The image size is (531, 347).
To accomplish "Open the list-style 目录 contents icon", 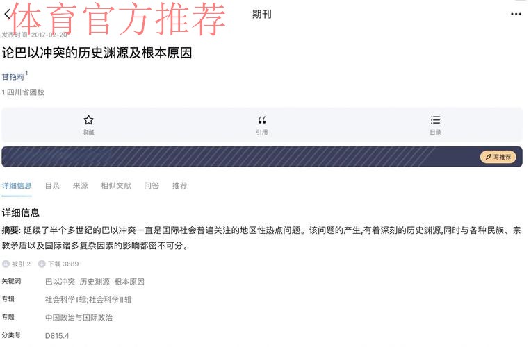I will coord(435,120).
